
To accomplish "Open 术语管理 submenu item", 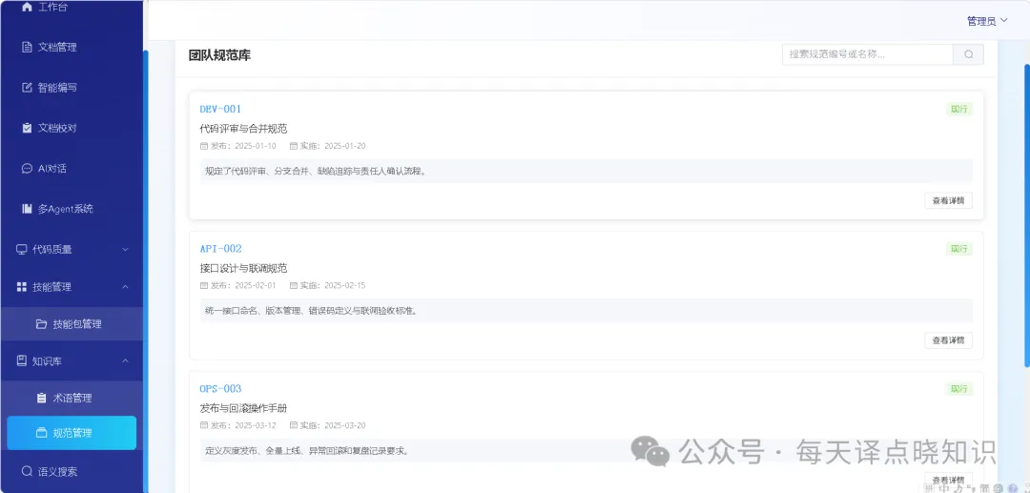I will tap(72, 398).
